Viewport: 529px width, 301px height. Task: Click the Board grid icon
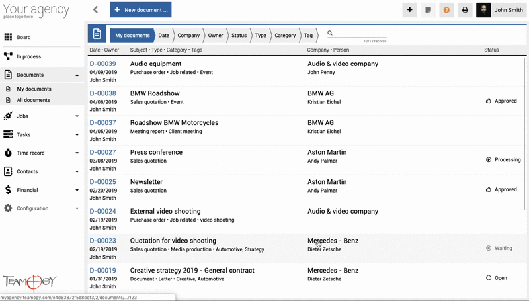coord(8,37)
